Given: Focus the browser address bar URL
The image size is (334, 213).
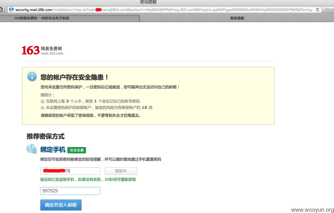Looking at the screenshot, I should click(164, 9).
